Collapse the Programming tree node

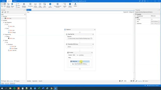(4, 34)
